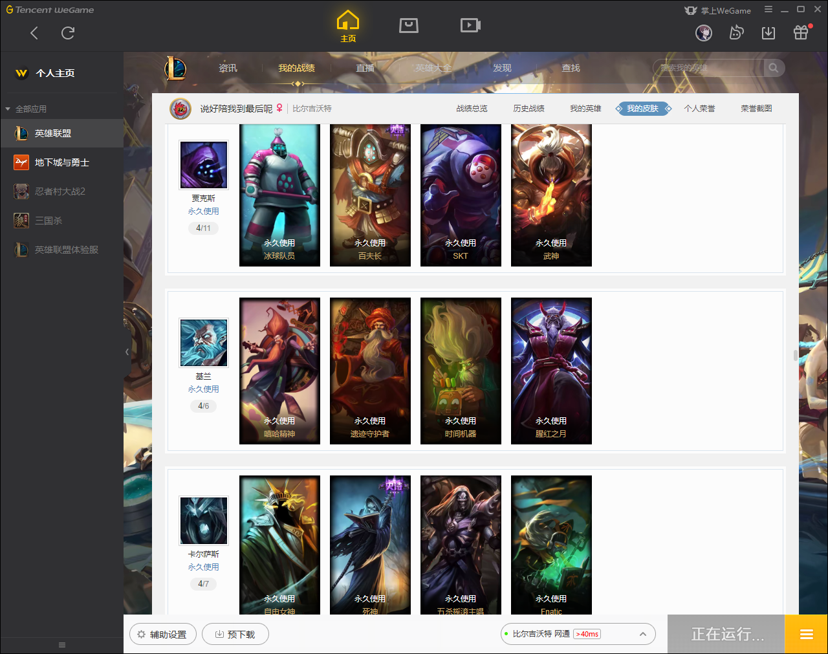Viewport: 828px width, 654px height.
Task: Select 英雄联盟 in the sidebar
Action: (x=61, y=133)
